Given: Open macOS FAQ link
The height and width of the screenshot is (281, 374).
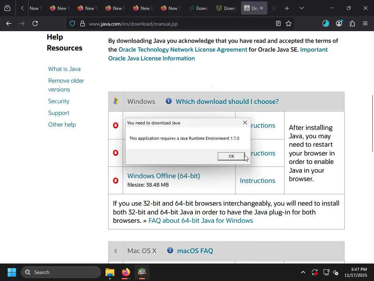Looking at the screenshot, I should (195, 251).
